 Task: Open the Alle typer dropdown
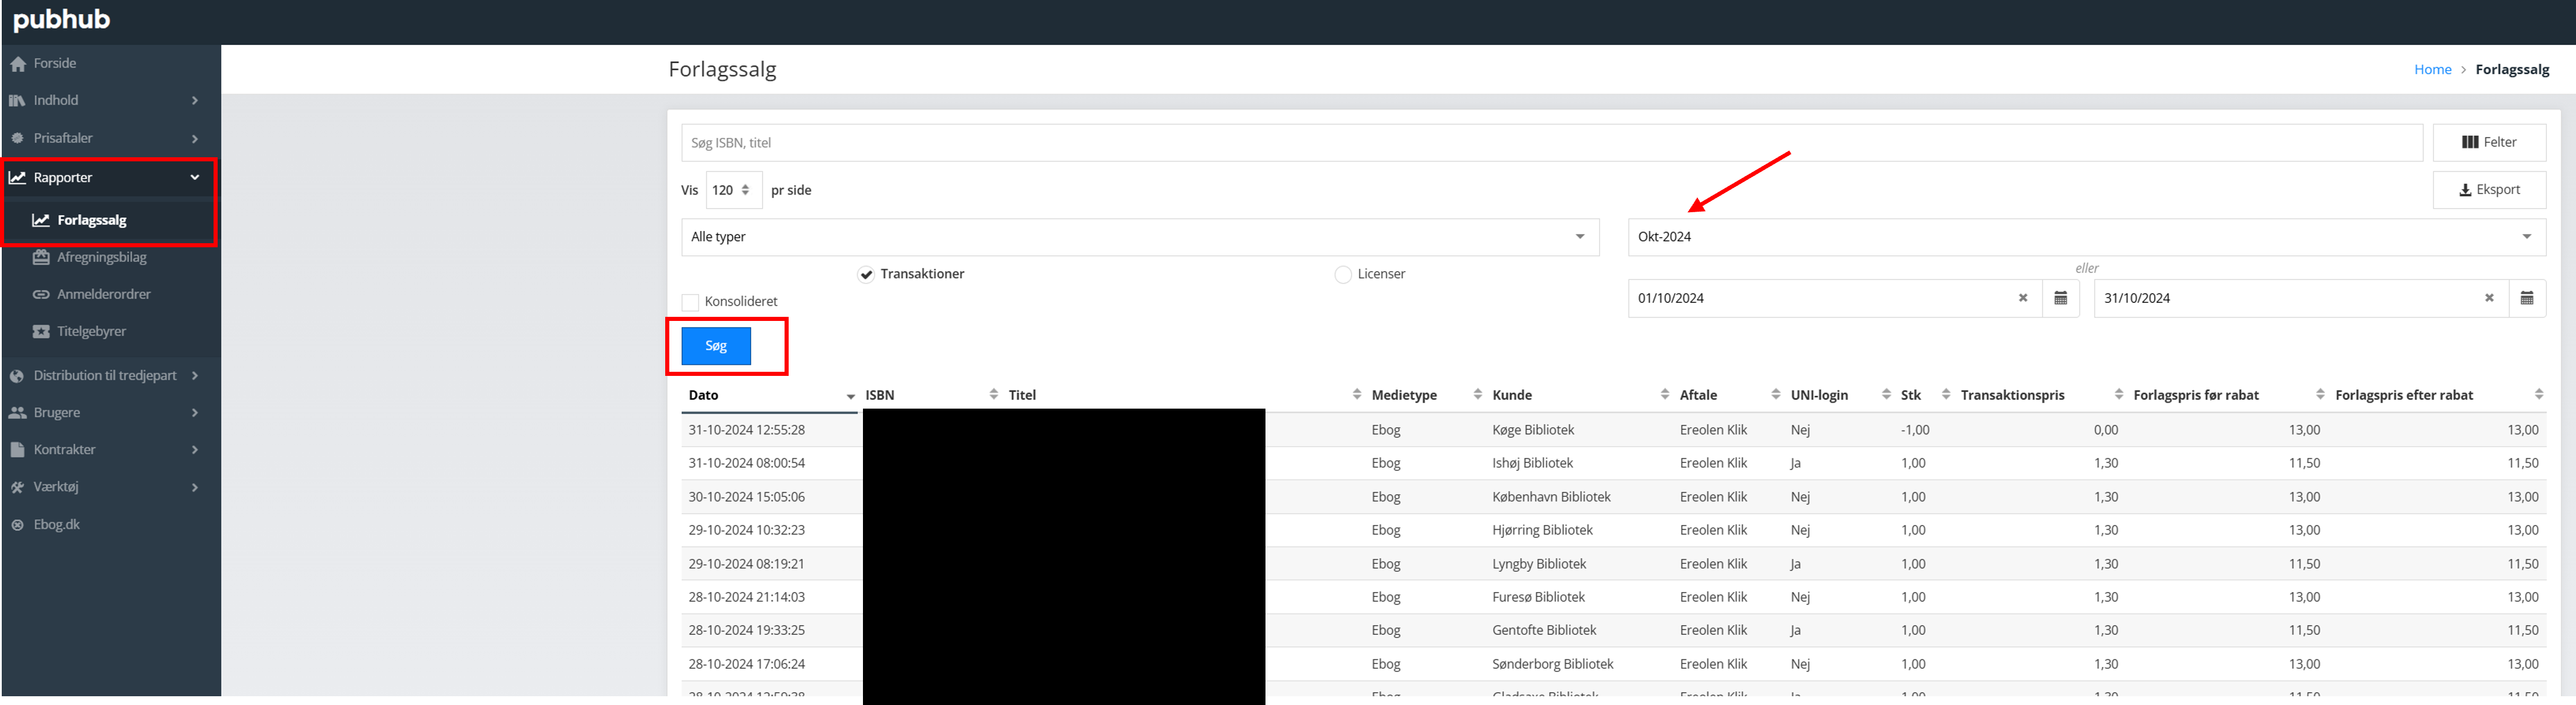pos(1139,238)
